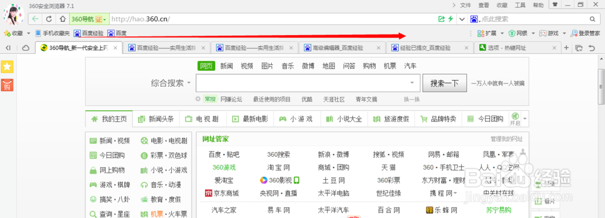Click the user avatar picture

[14, 15]
